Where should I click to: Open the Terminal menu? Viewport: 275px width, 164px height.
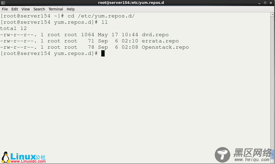pos(56,9)
